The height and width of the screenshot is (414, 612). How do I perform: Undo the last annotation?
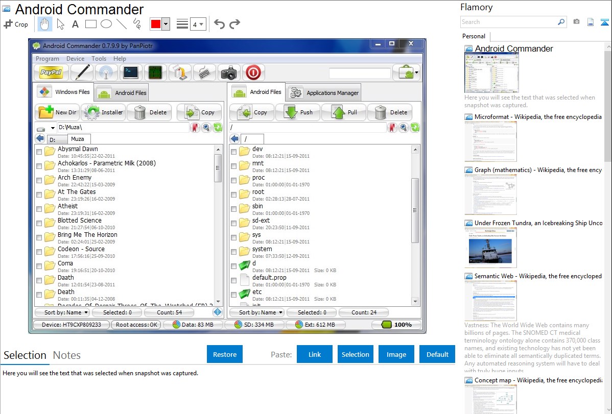[x=219, y=24]
